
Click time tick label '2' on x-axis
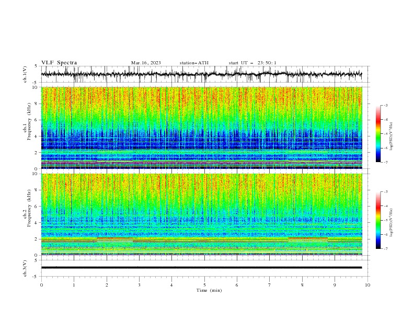coord(107,285)
